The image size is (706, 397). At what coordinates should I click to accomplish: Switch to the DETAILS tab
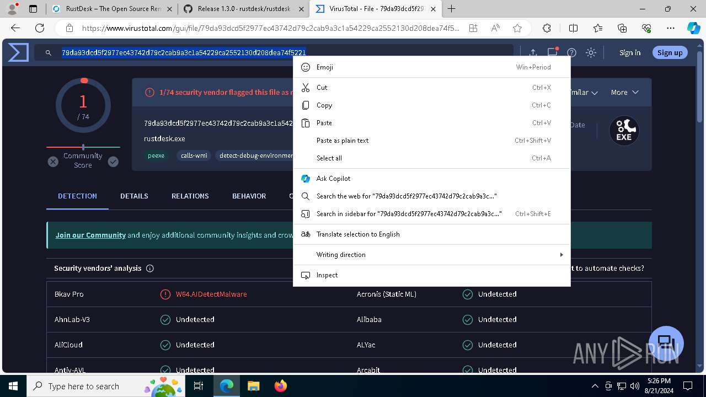(134, 196)
